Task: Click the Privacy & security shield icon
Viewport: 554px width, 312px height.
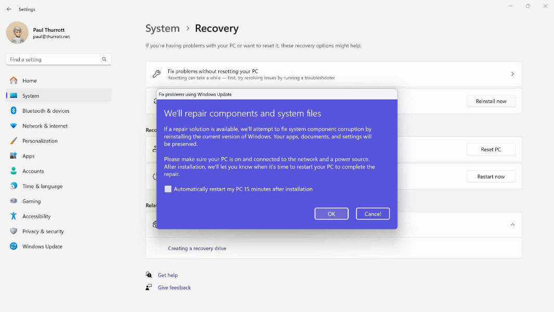Action: click(14, 231)
